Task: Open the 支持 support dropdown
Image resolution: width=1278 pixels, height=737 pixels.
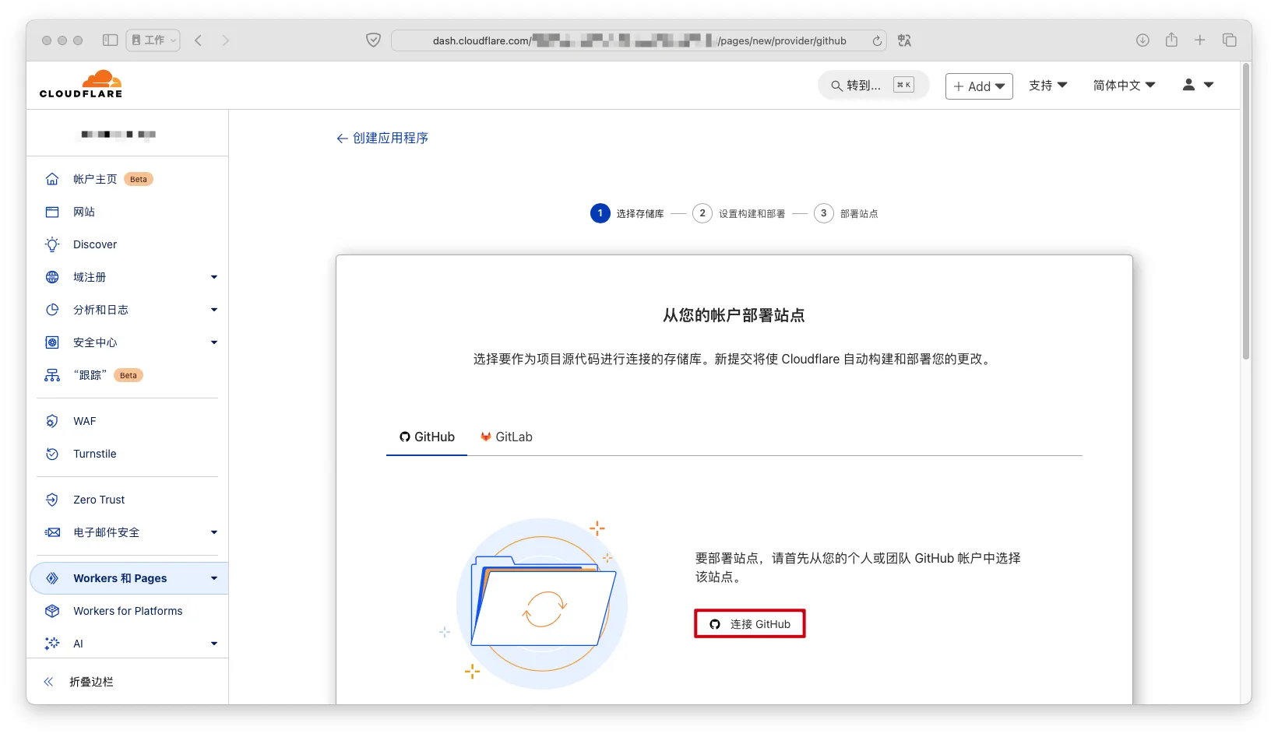Action: [1047, 86]
